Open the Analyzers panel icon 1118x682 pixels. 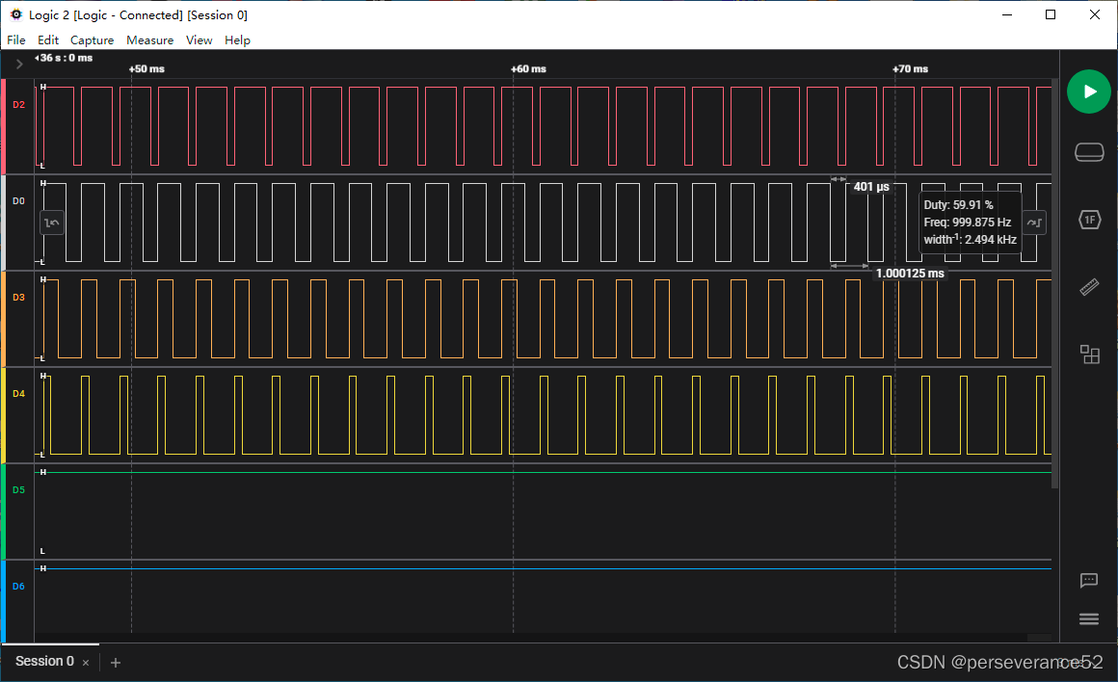(x=1088, y=354)
